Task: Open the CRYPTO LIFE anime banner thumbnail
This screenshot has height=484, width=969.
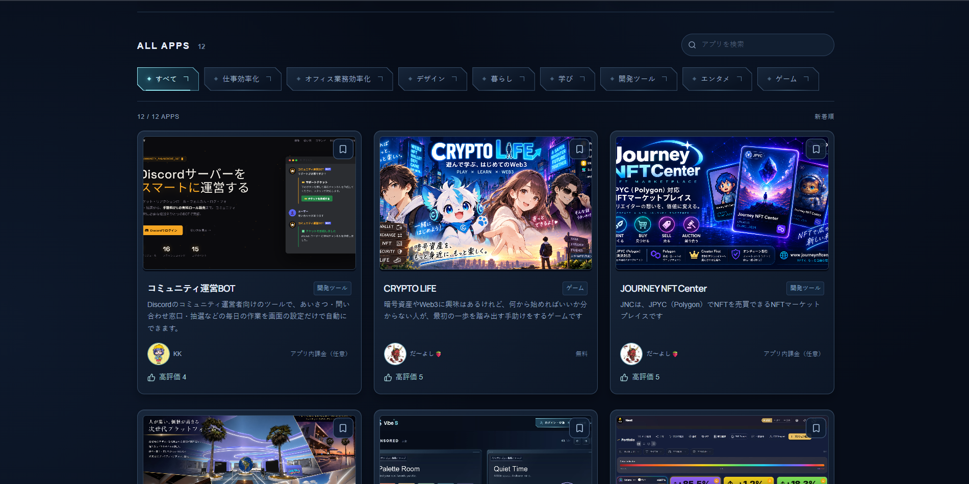Action: tap(486, 203)
